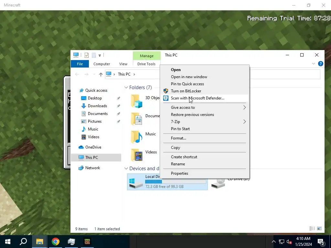Image resolution: width=331 pixels, height=248 pixels.
Task: Choose Restore previous versions
Action: point(192,115)
